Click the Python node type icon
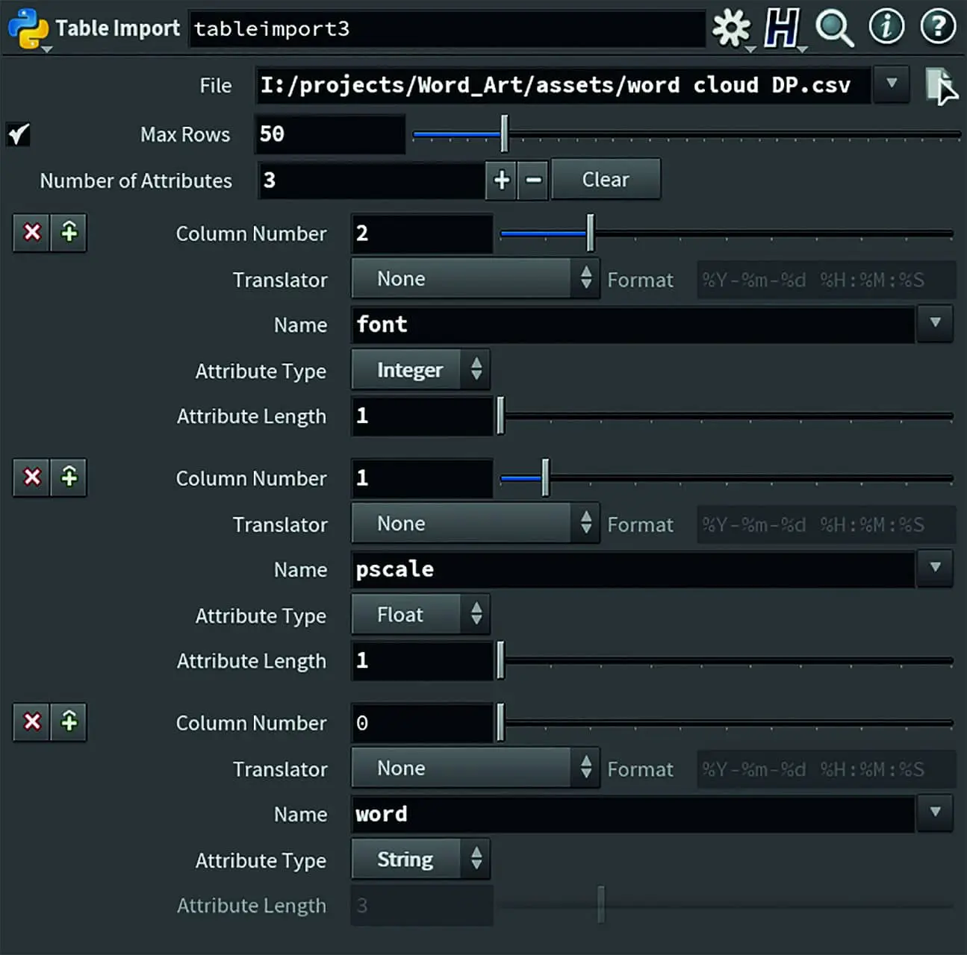Screen dimensions: 967x955 [28, 29]
